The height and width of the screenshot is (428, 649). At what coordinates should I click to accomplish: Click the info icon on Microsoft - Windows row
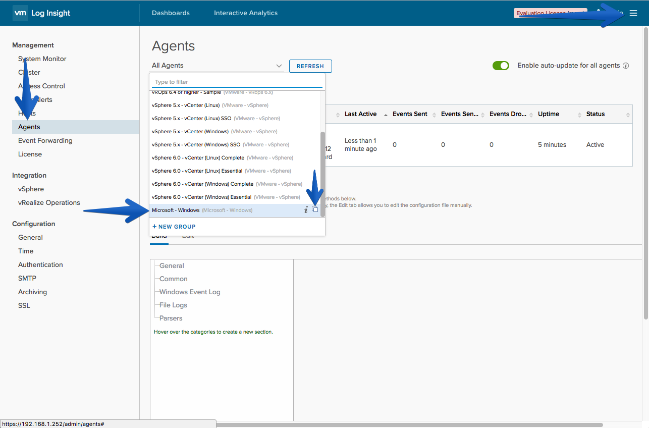(306, 210)
